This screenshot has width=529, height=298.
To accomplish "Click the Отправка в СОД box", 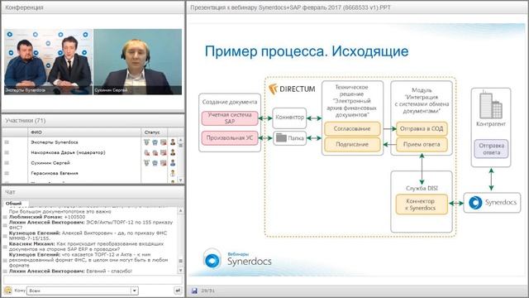I will [x=422, y=129].
